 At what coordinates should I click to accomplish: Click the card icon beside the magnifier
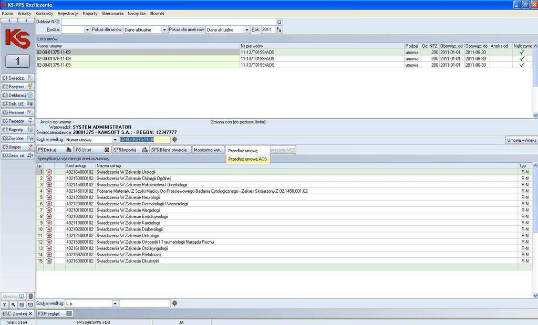[22, 305]
